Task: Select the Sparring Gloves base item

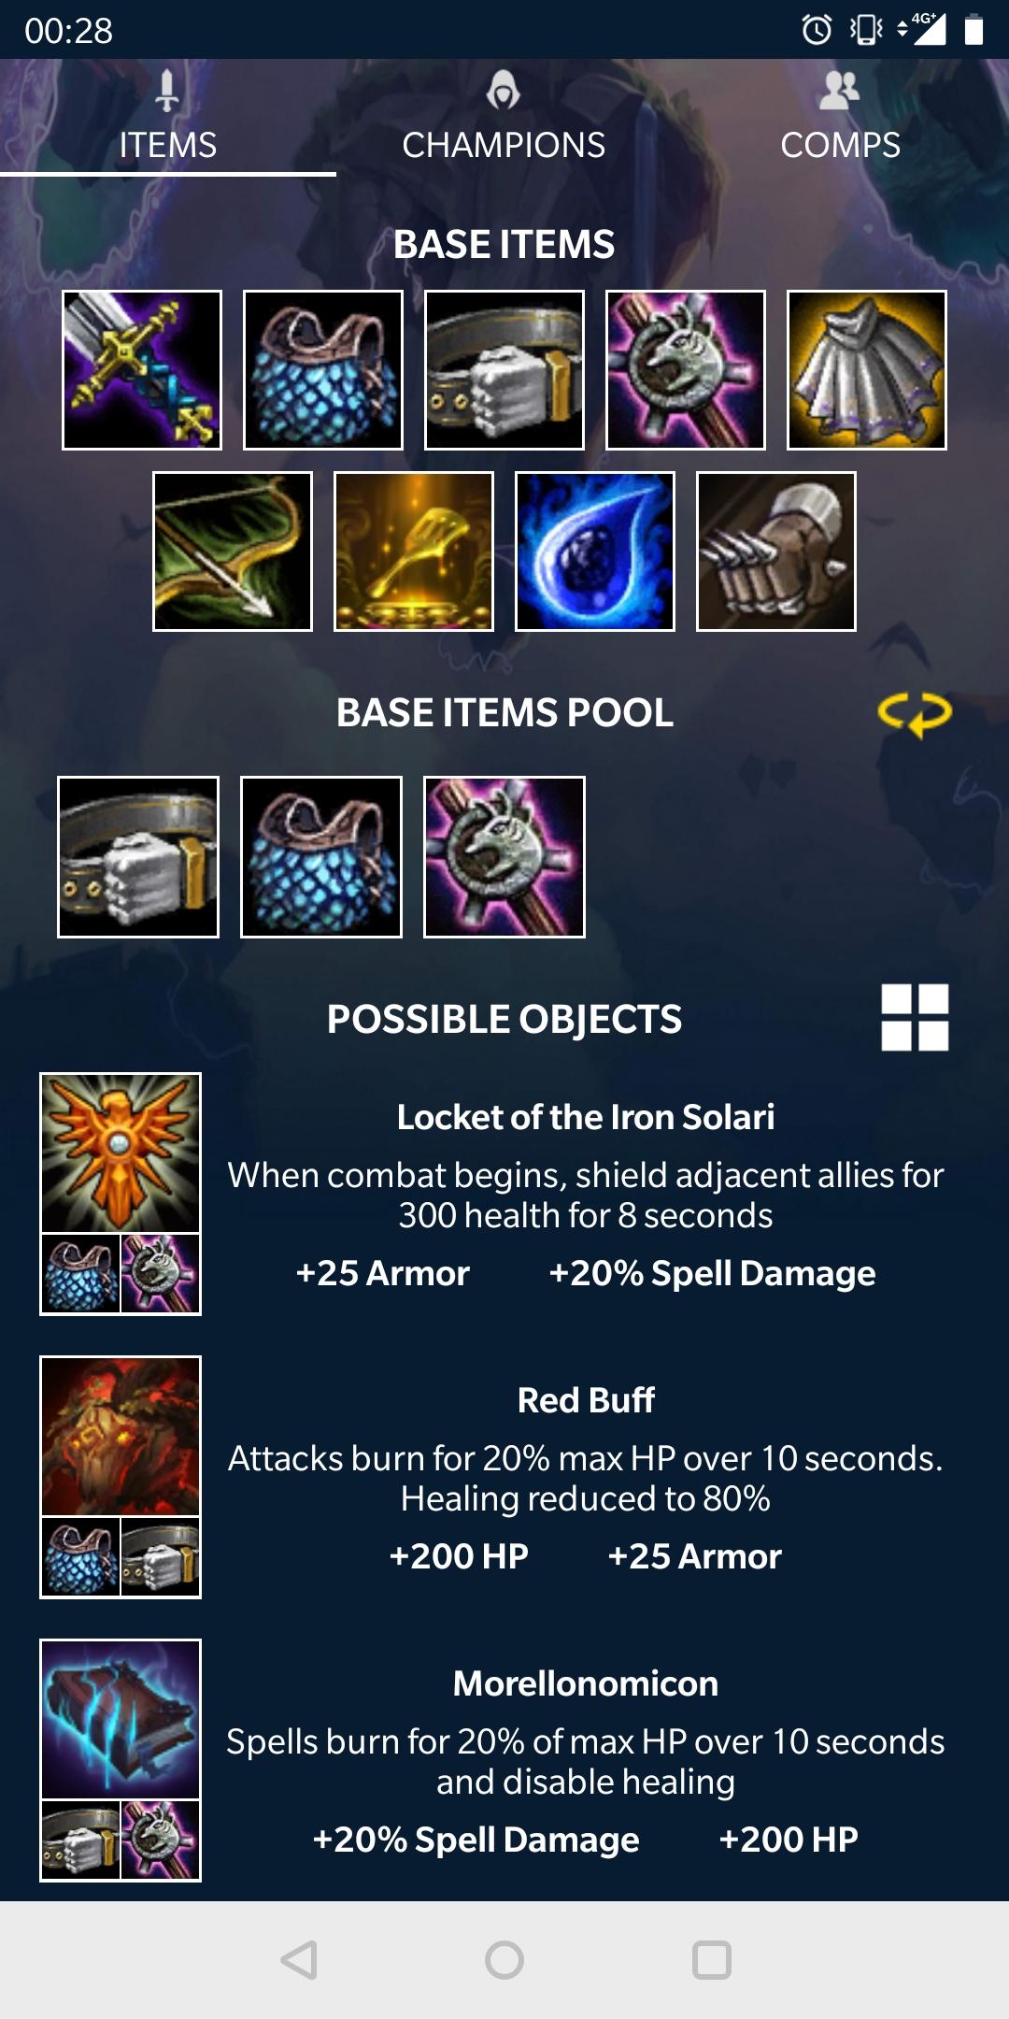Action: tap(776, 551)
